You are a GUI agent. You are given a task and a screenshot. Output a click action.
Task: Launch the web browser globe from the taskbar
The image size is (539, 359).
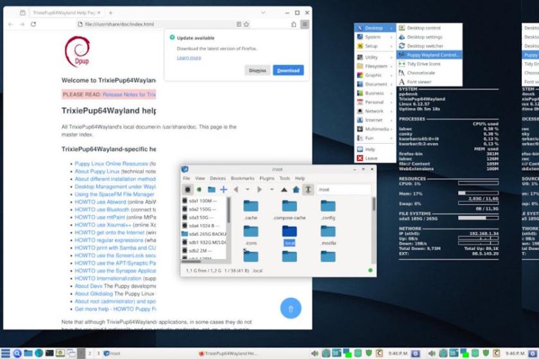[39, 353]
